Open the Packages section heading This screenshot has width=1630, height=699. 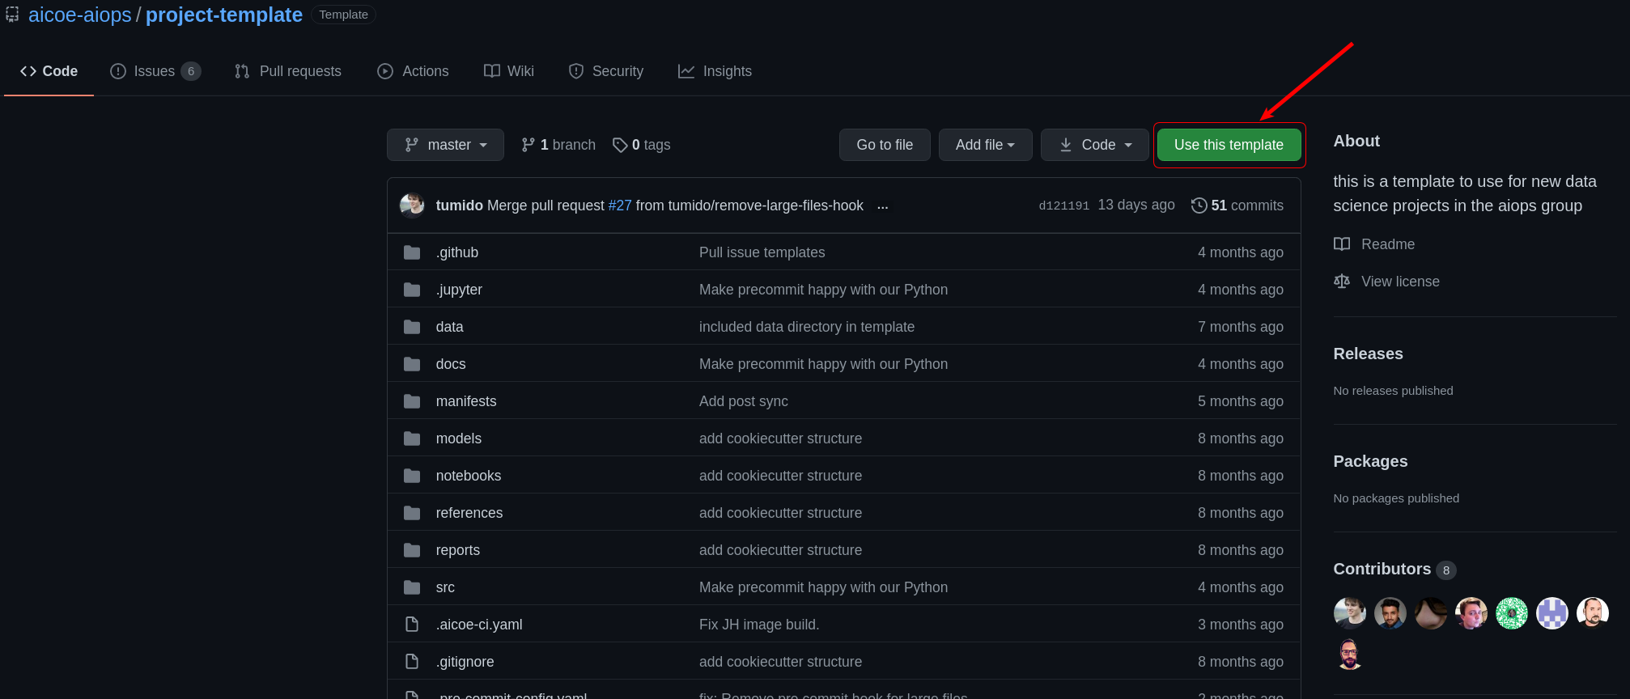coord(1371,461)
